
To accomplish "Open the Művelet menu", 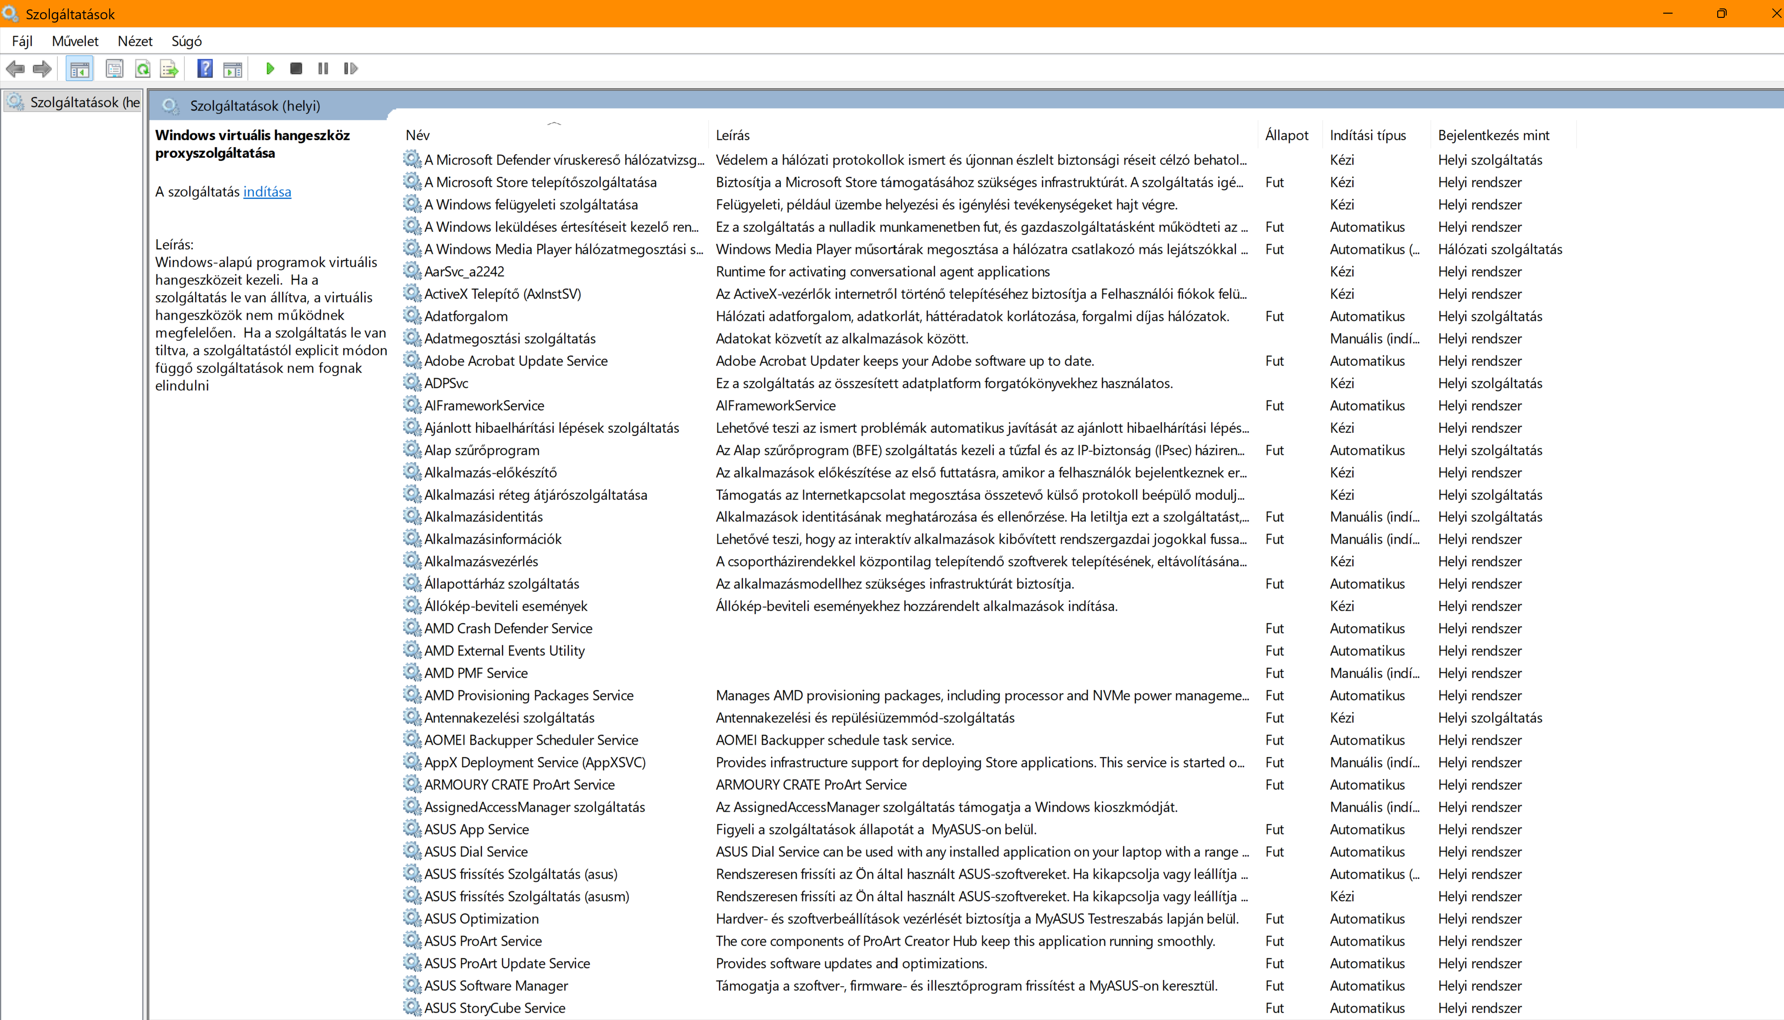I will pos(75,41).
